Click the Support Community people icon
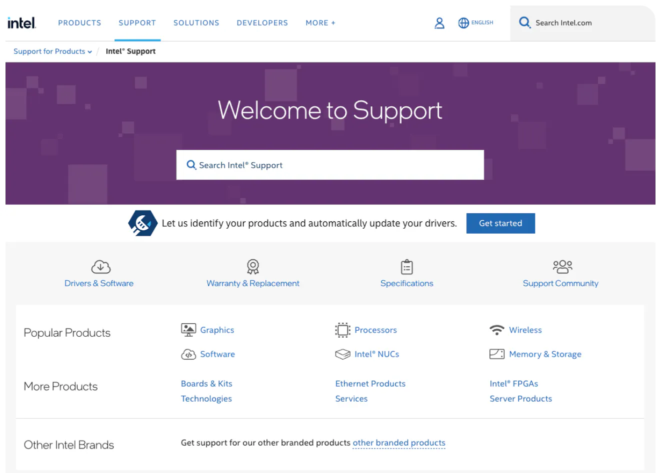This screenshot has height=473, width=661. [x=562, y=267]
